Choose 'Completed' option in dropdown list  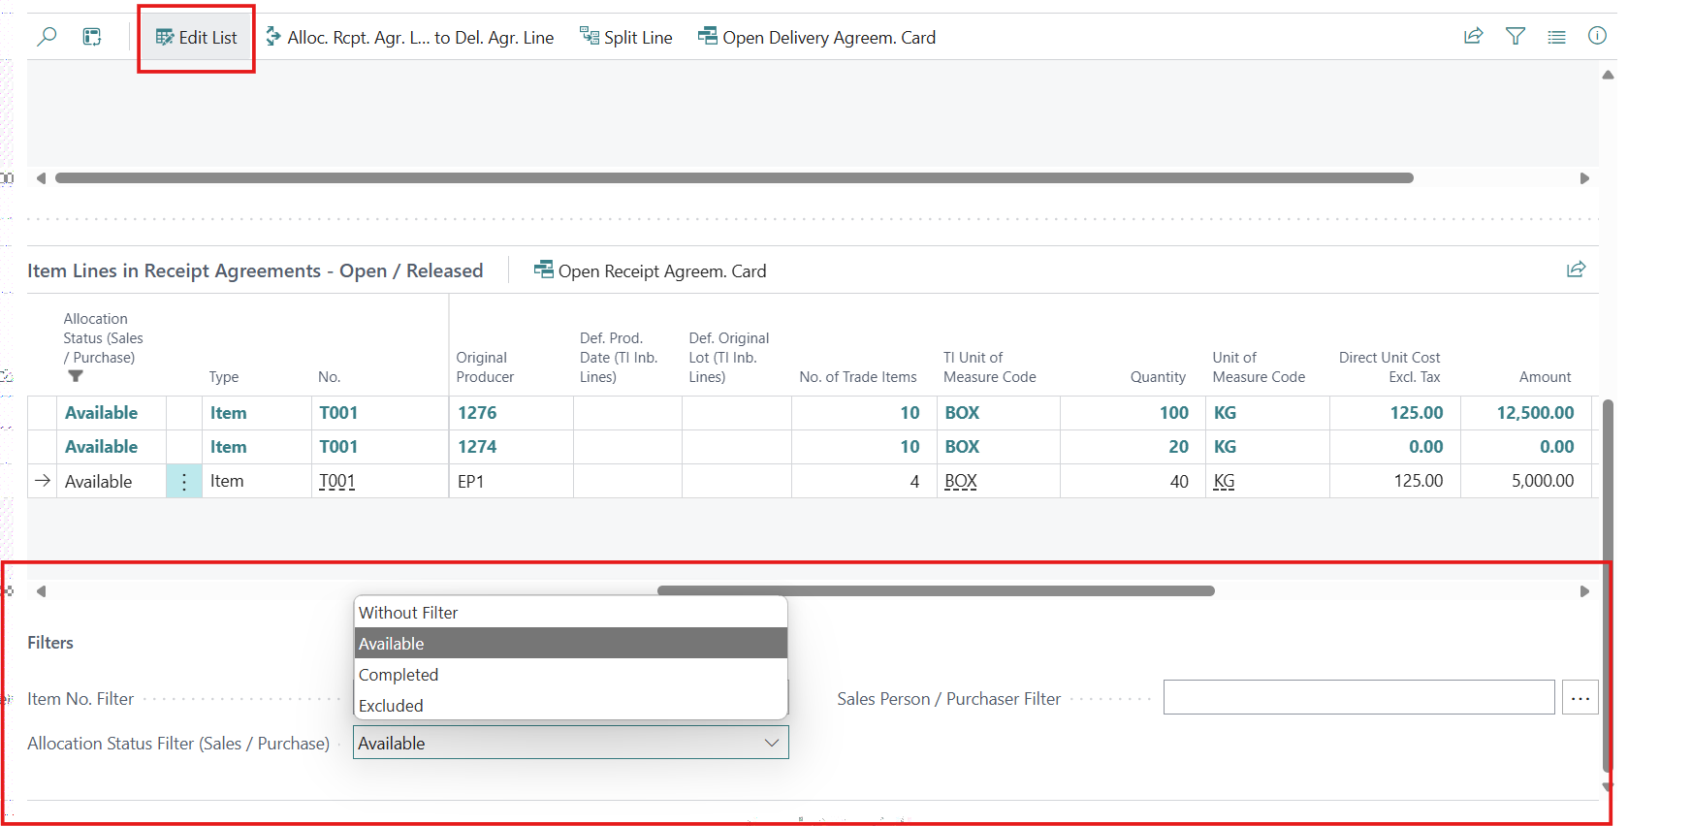click(x=570, y=675)
